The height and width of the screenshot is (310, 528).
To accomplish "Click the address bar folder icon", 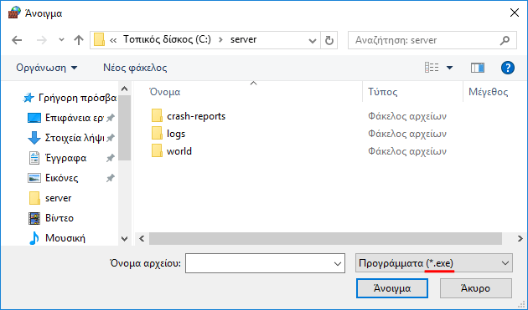I will point(99,40).
